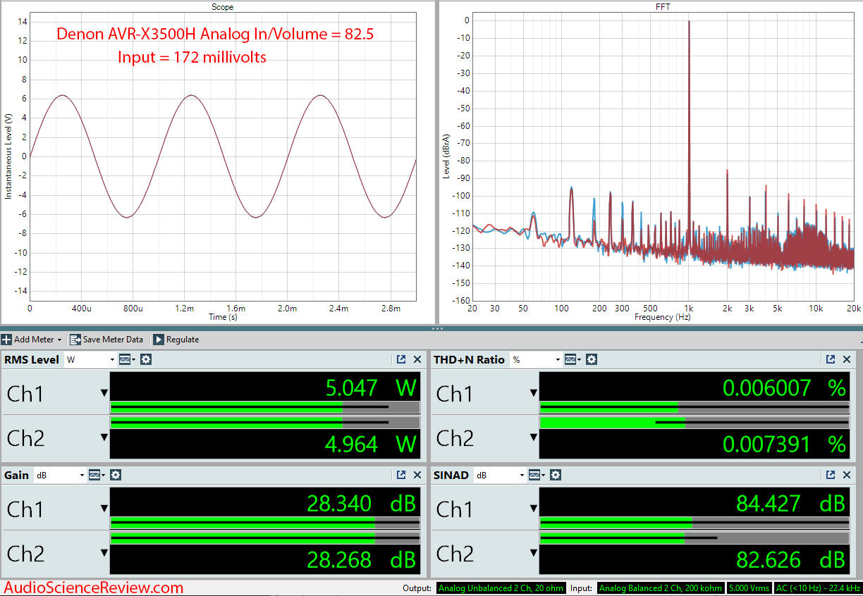Viewport: 863px width, 596px height.
Task: Click the THD+N Ratio meter title
Action: pyautogui.click(x=470, y=359)
